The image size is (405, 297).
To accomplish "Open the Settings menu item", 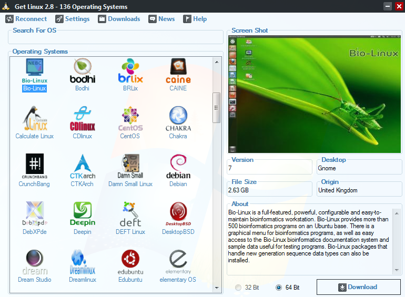I will pos(73,19).
